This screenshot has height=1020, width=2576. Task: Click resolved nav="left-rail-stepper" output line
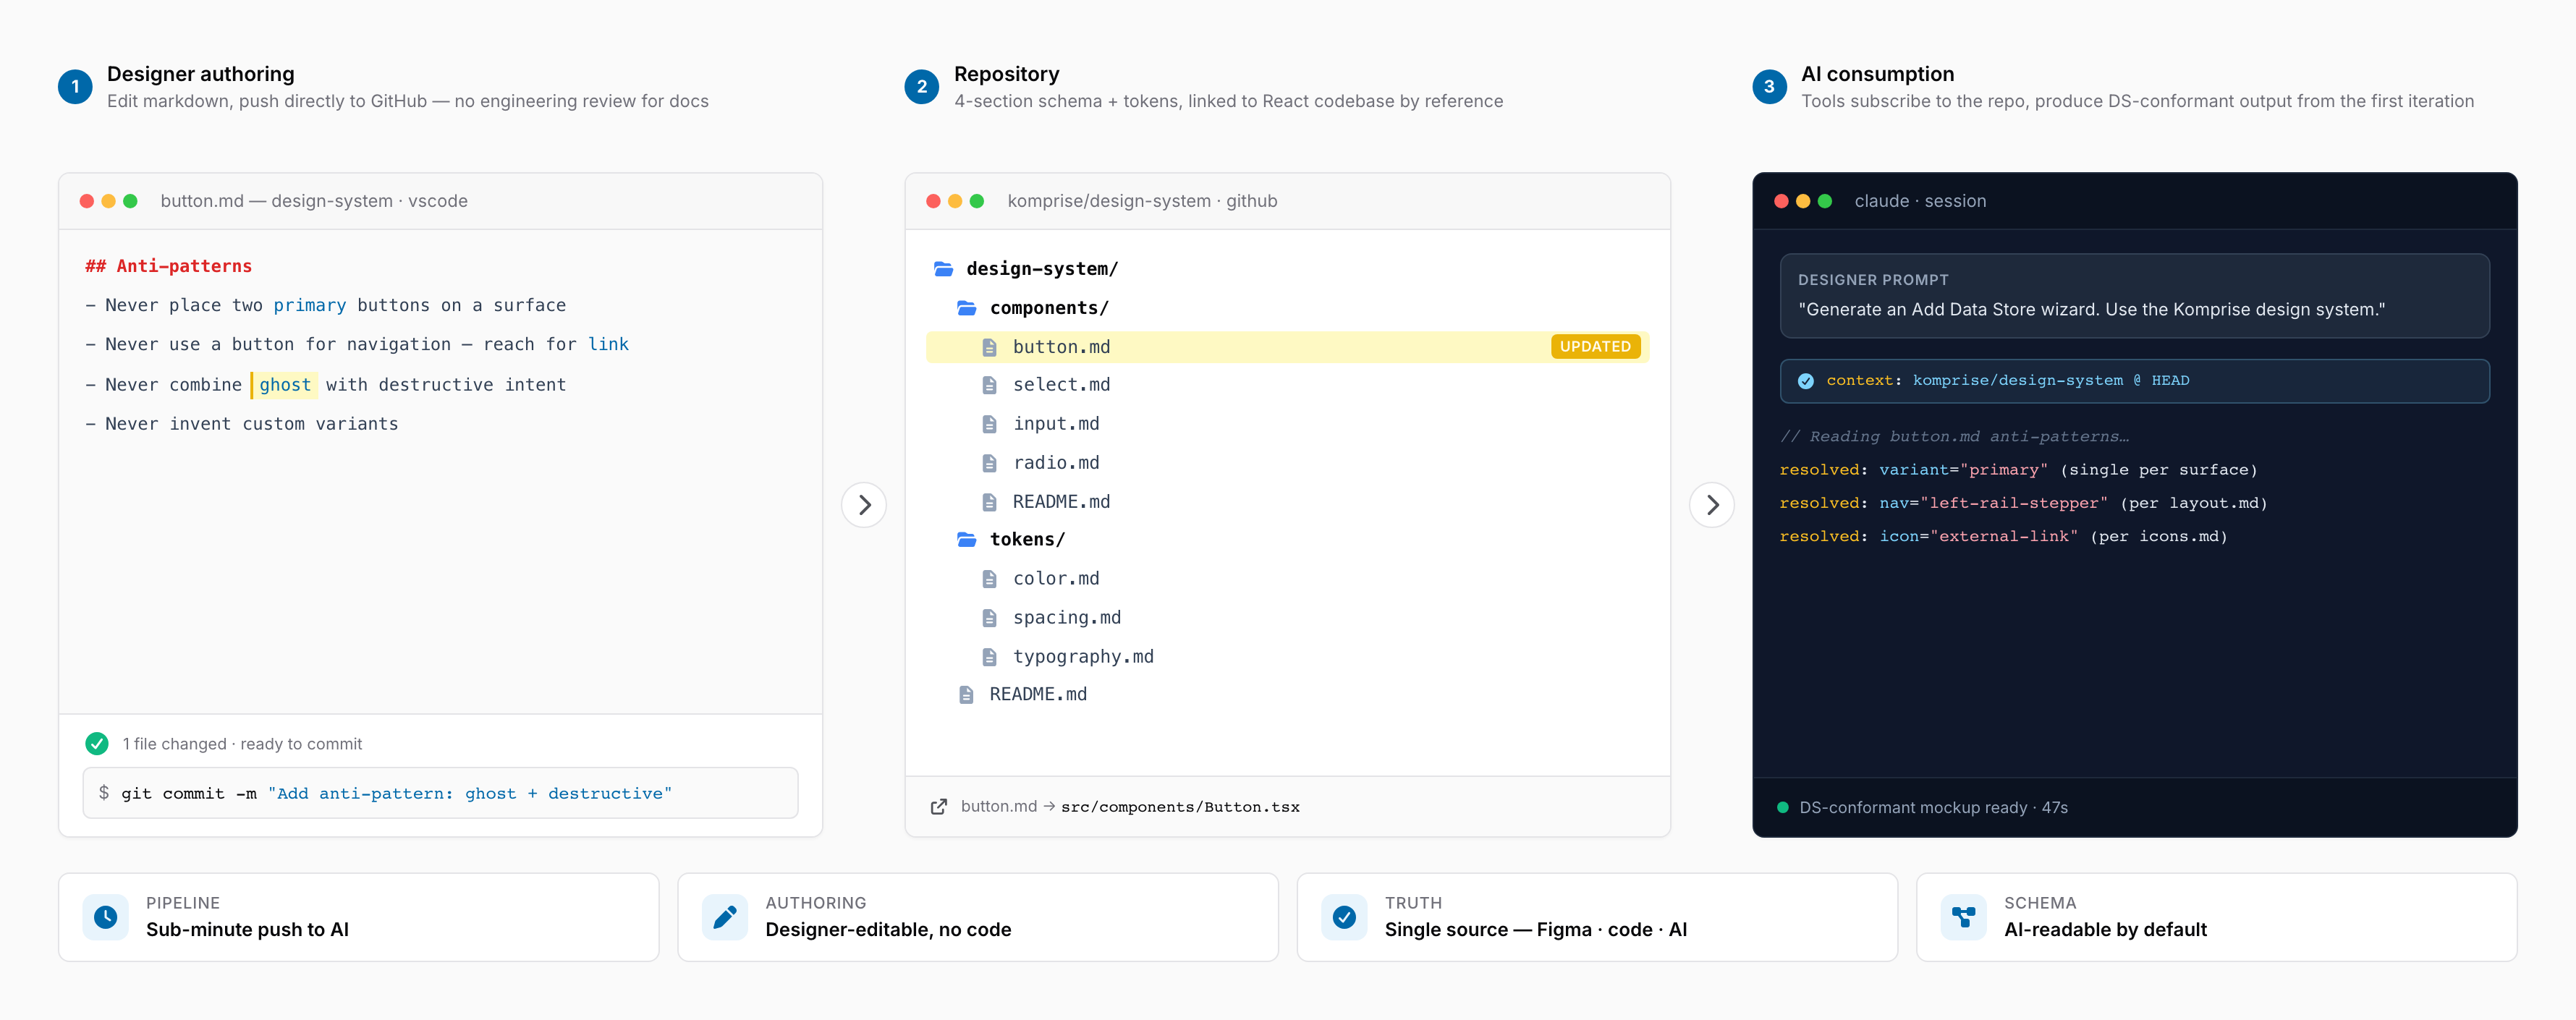(2023, 503)
